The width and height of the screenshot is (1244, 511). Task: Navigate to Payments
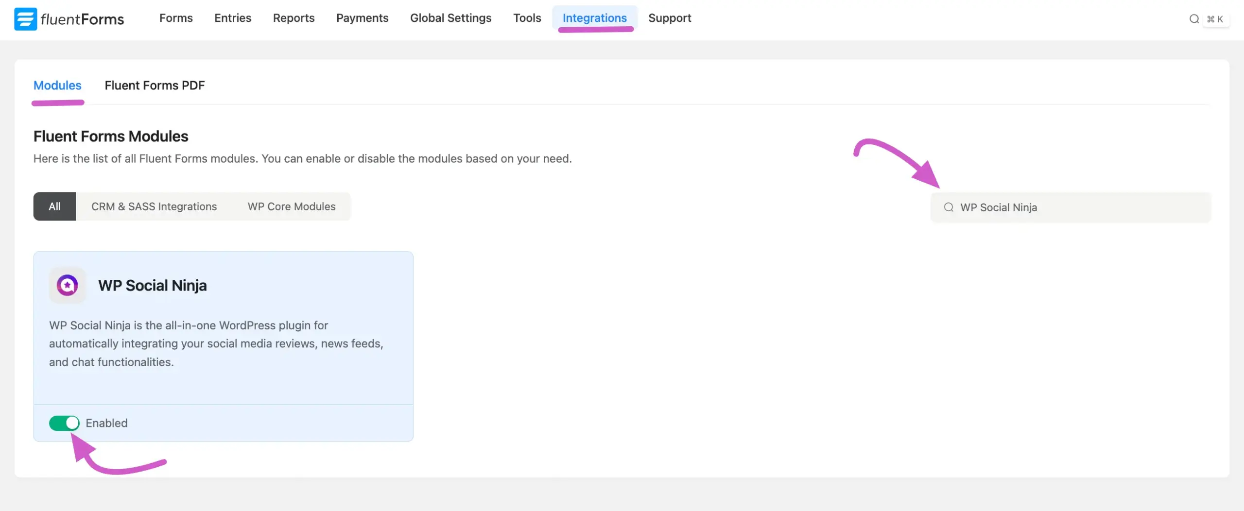362,18
